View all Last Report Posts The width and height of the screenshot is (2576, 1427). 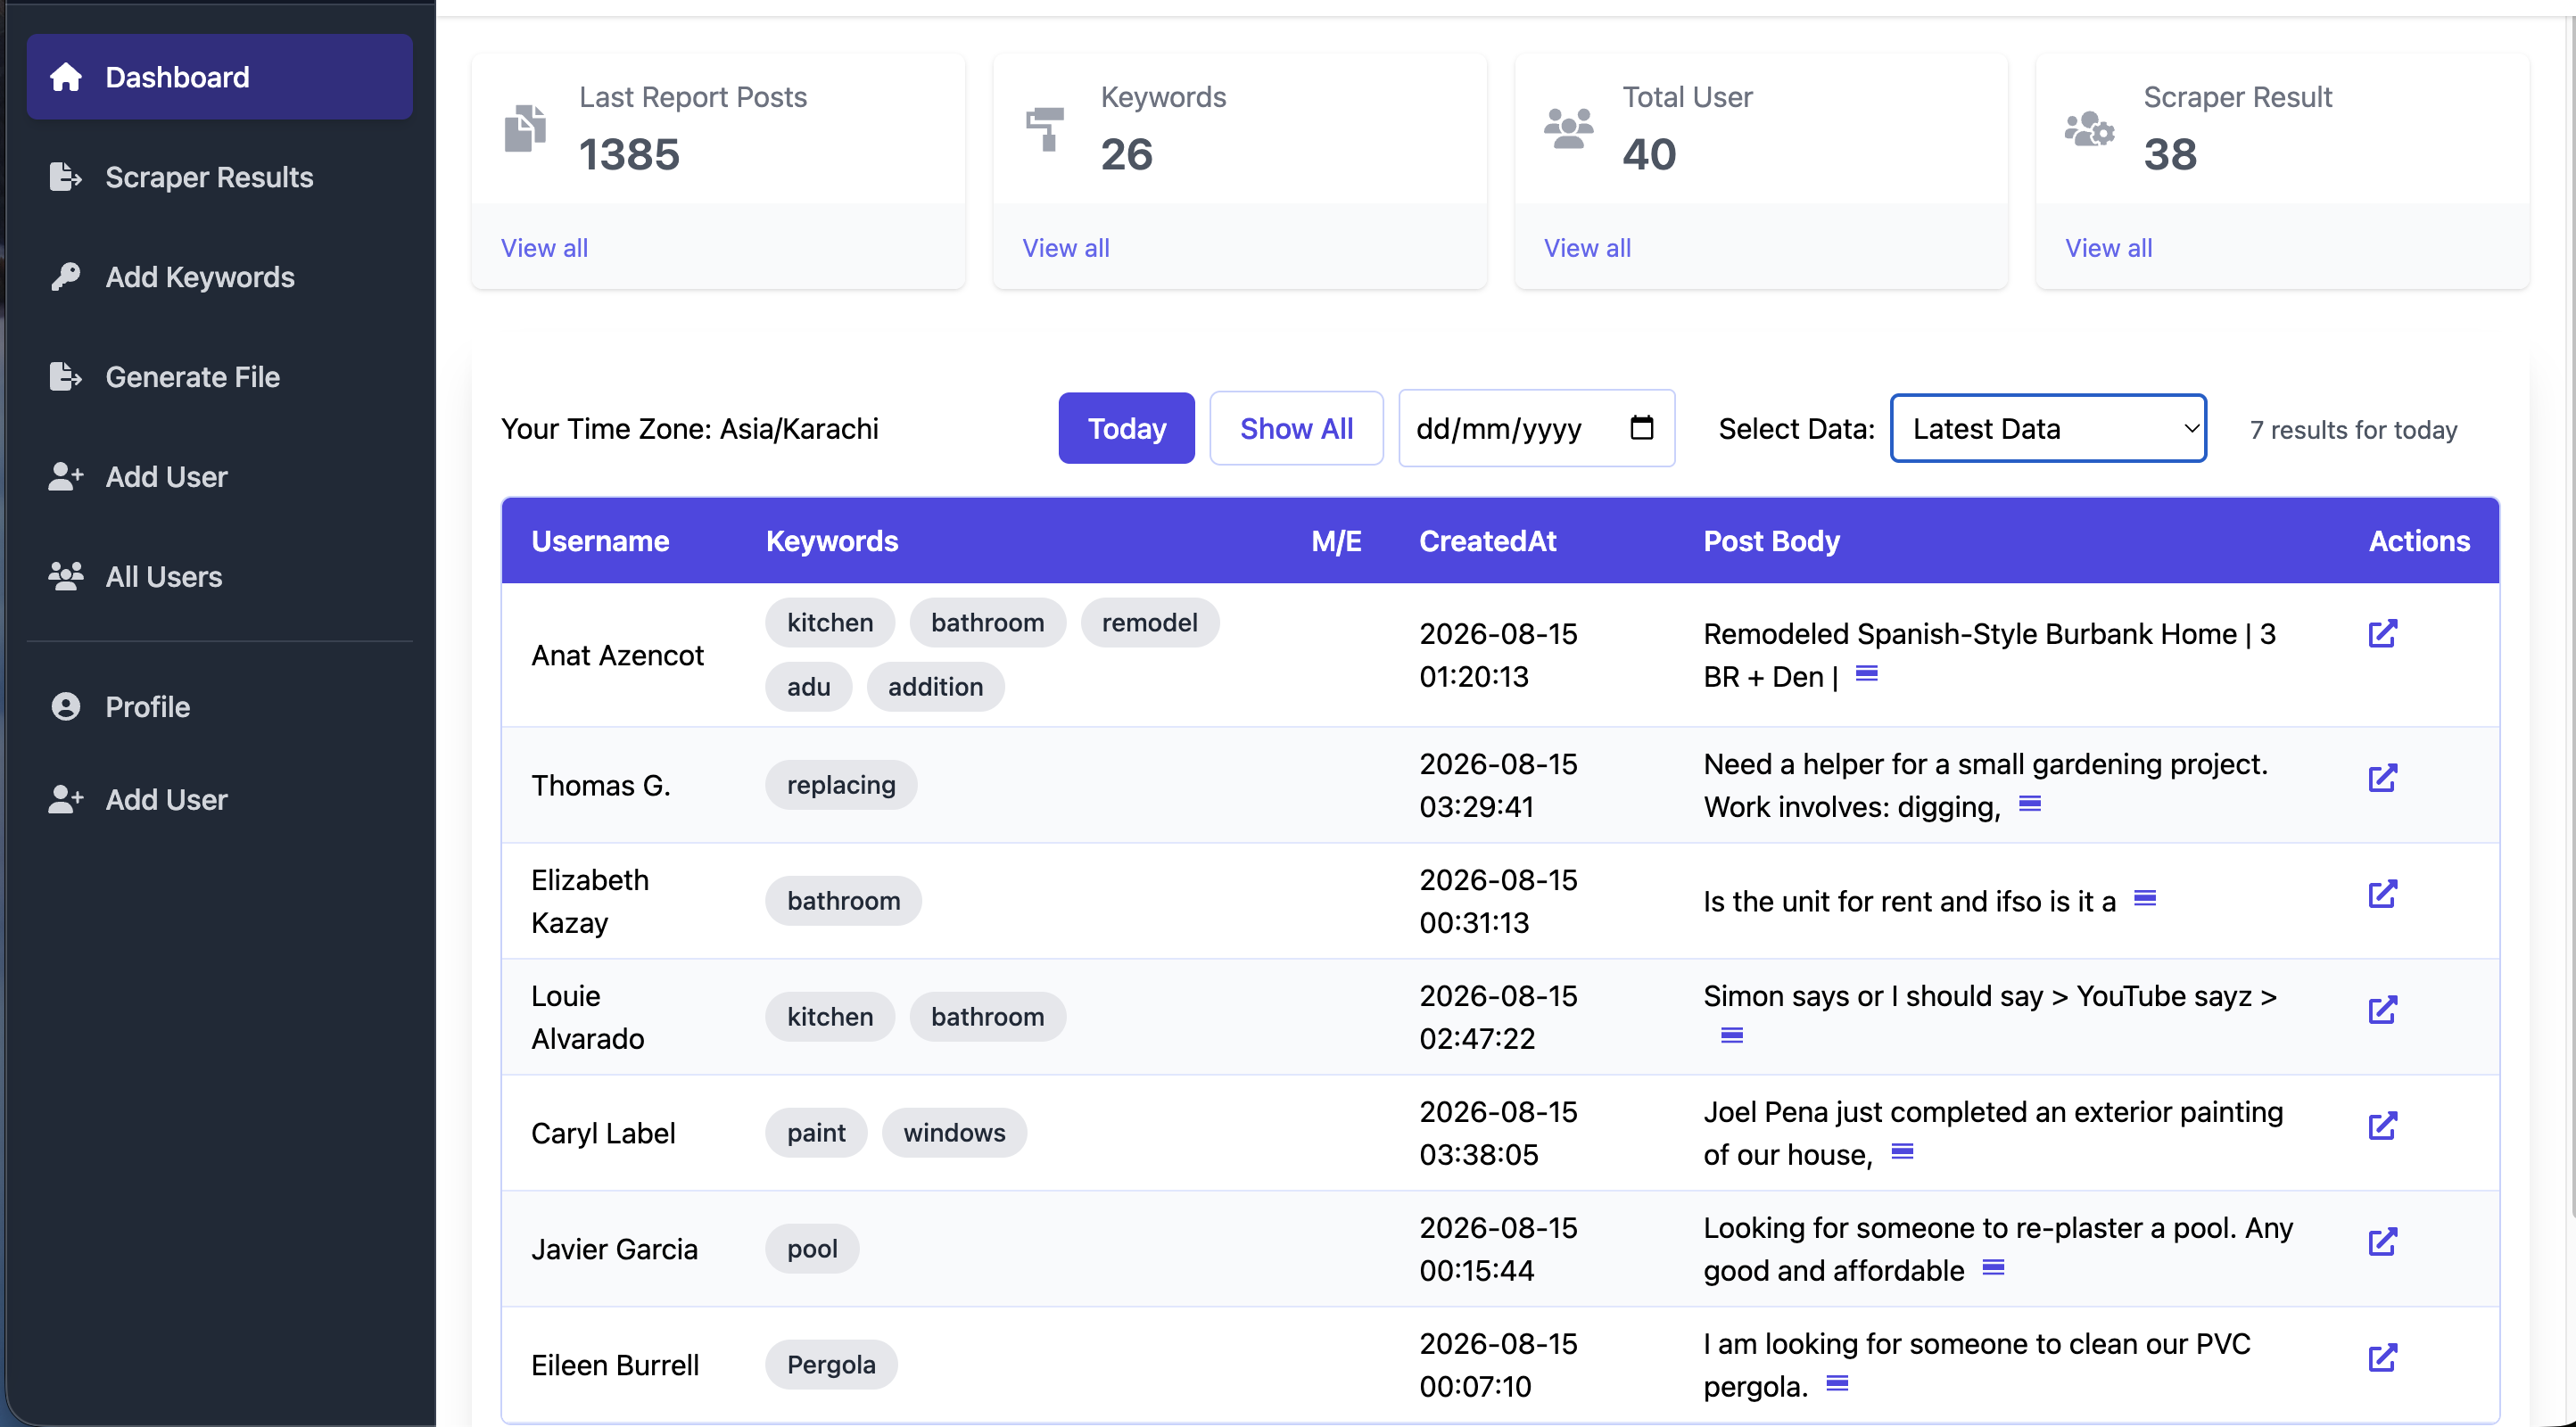tap(544, 248)
